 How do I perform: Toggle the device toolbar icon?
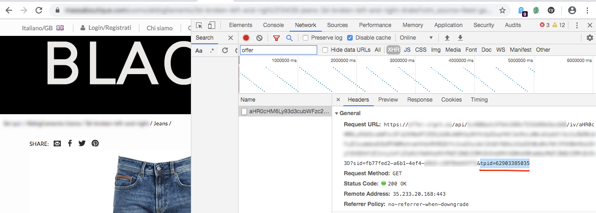pos(212,25)
